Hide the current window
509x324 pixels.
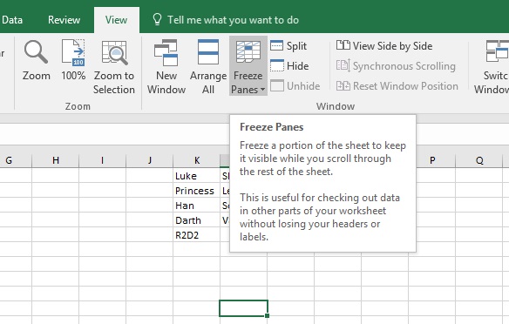click(x=289, y=66)
